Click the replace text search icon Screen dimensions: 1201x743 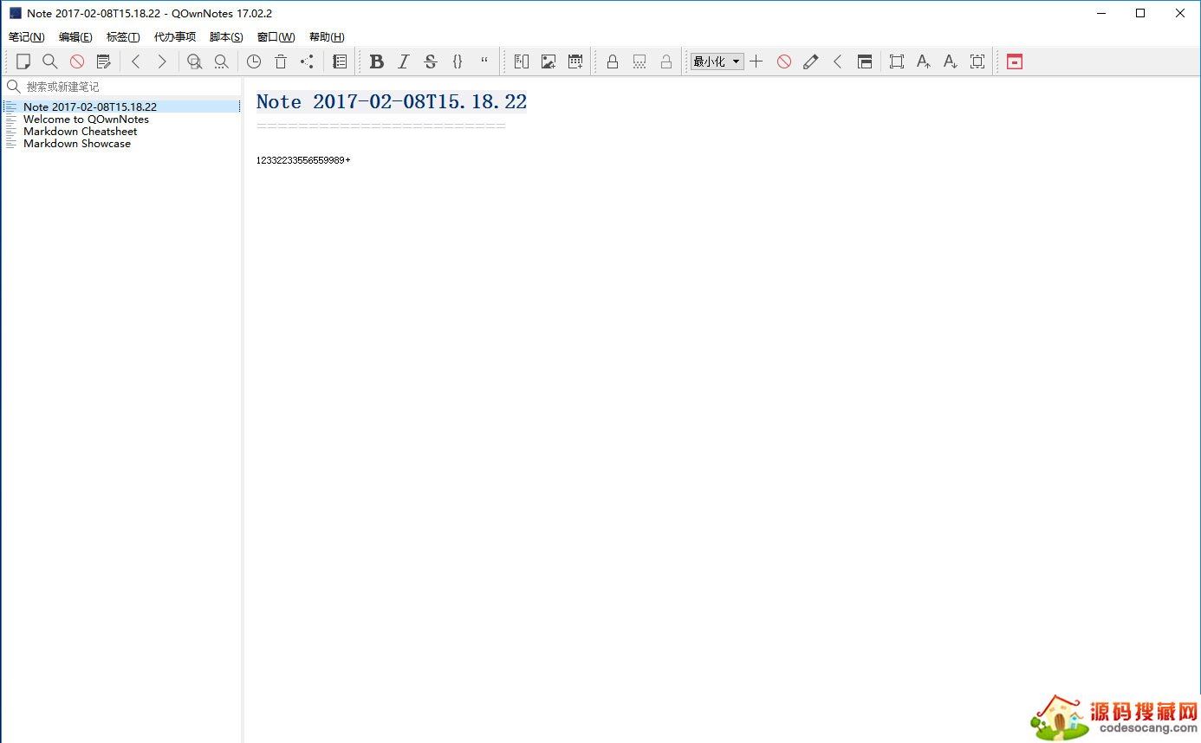point(221,61)
